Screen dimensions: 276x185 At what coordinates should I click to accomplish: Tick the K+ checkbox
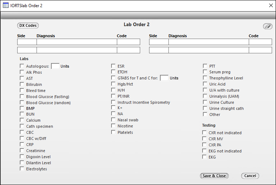pyautogui.click(x=113, y=107)
